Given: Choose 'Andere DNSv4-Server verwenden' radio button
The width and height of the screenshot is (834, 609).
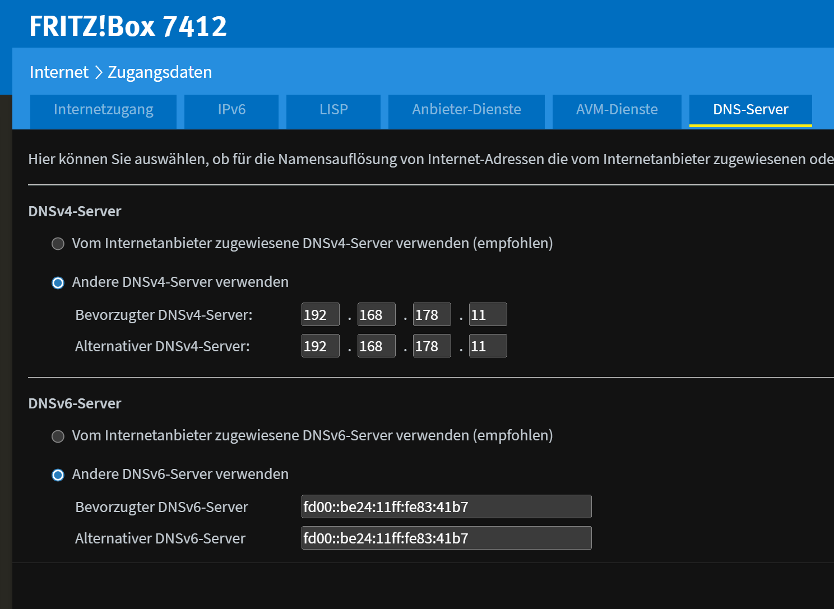Looking at the screenshot, I should tap(58, 283).
